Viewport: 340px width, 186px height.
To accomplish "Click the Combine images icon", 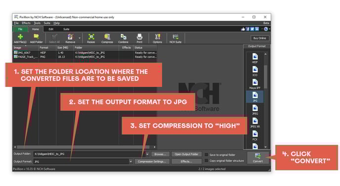I will [x=123, y=38].
